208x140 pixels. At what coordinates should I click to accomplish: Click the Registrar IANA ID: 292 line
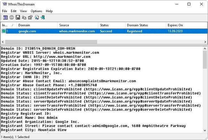tap(25, 77)
